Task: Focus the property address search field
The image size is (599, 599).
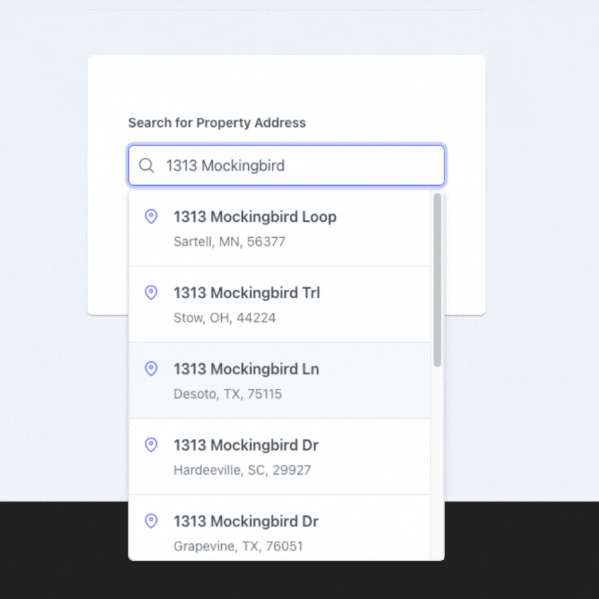Action: pos(298,166)
